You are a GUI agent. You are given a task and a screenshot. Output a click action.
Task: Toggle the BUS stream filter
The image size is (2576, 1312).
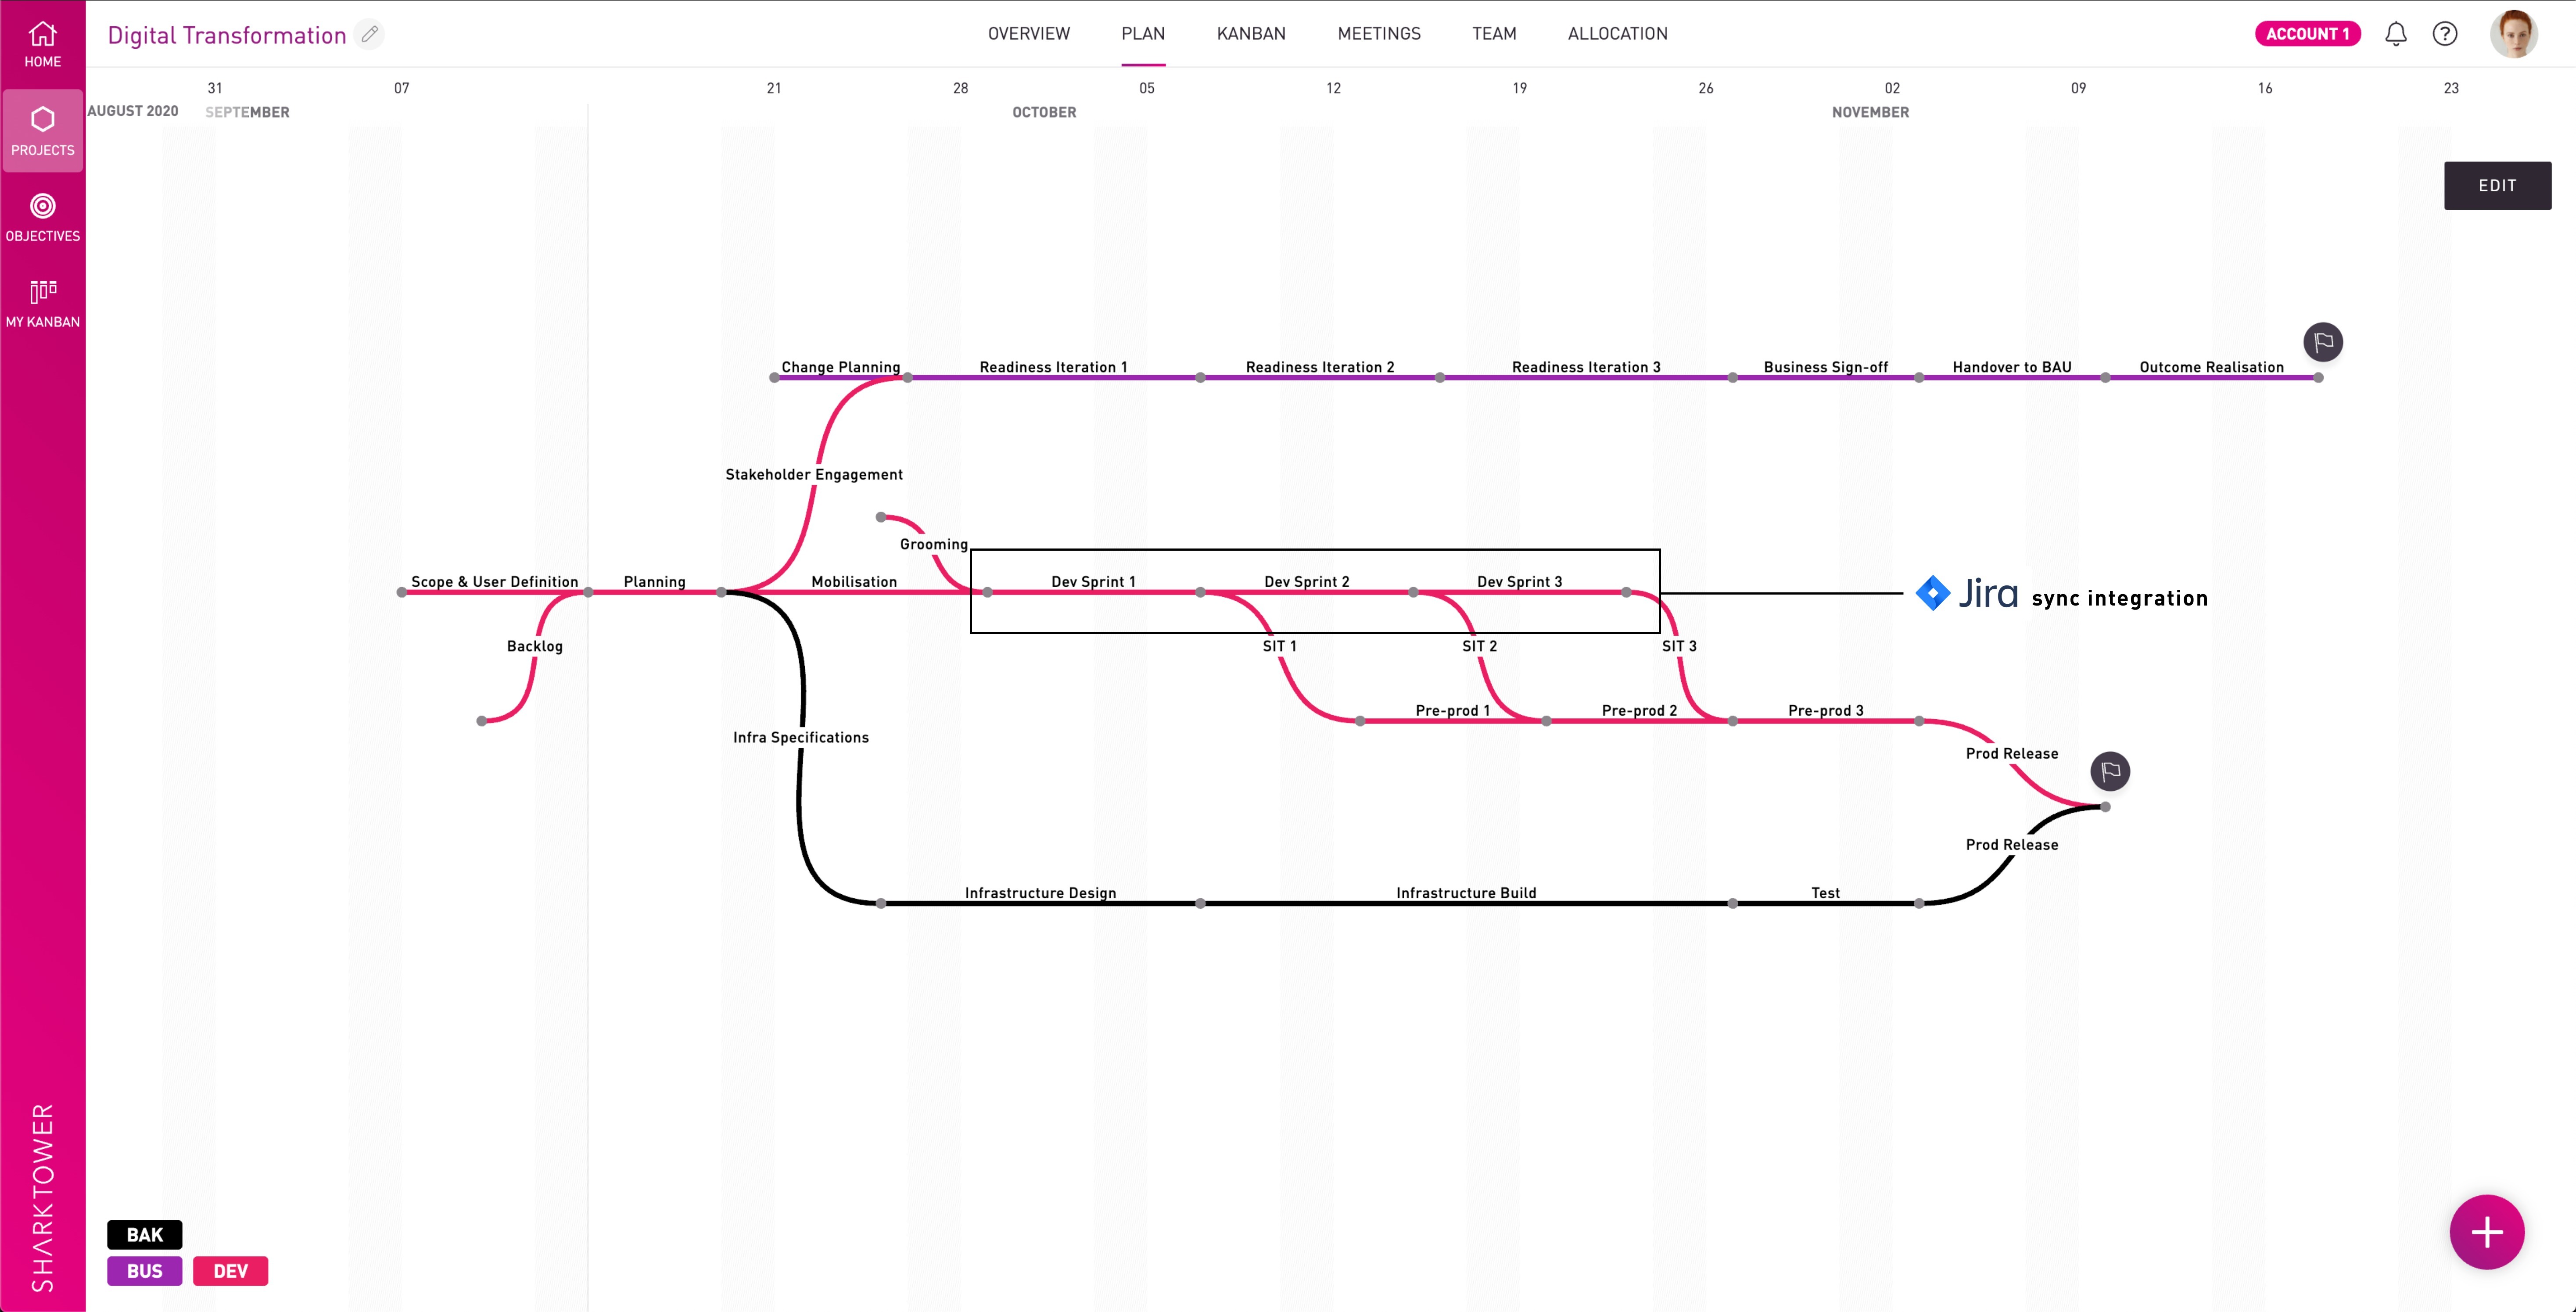click(145, 1271)
